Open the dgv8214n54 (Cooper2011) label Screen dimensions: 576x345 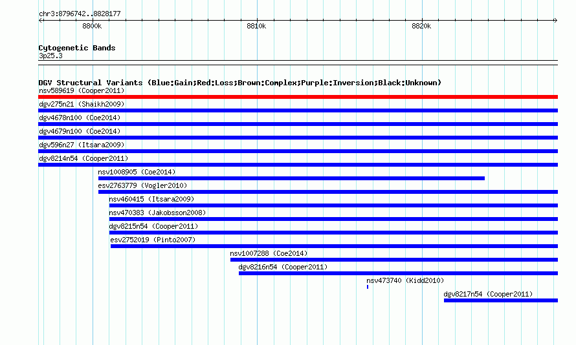[83, 158]
